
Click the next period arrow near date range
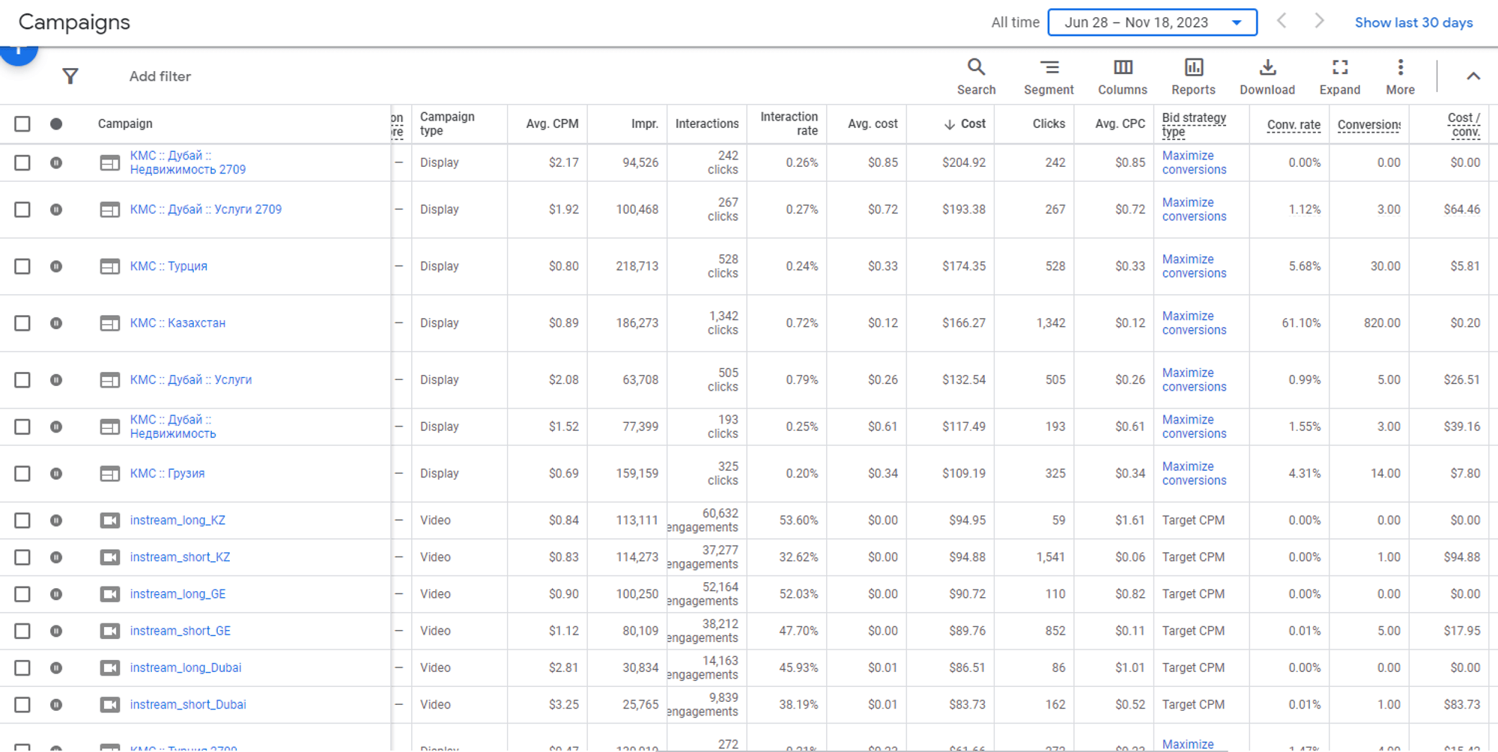1318,22
